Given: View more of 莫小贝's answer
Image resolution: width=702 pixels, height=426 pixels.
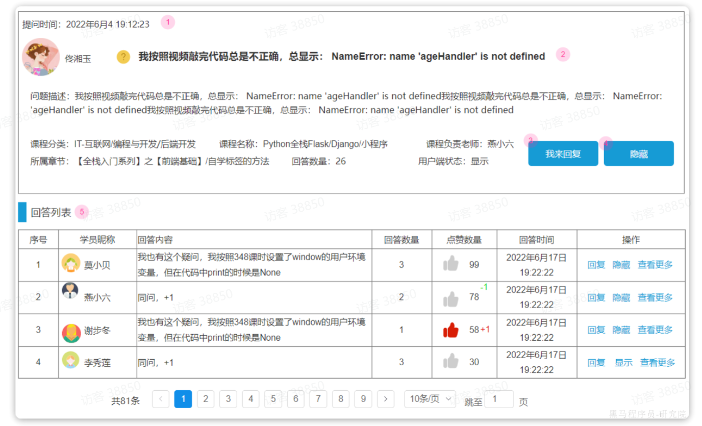Looking at the screenshot, I should click(x=656, y=265).
